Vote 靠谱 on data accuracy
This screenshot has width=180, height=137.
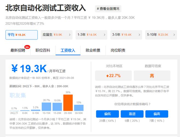(132, 114)
